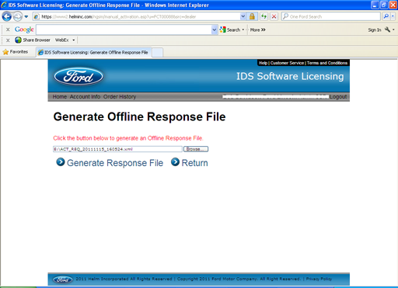Close the Google toolbar with X
398x288 pixels.
click(8, 29)
